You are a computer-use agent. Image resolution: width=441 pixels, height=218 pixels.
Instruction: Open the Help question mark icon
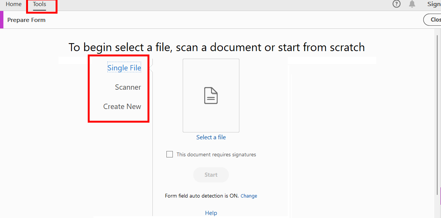(x=397, y=4)
